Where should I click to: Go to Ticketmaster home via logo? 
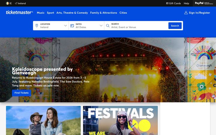click(19, 12)
